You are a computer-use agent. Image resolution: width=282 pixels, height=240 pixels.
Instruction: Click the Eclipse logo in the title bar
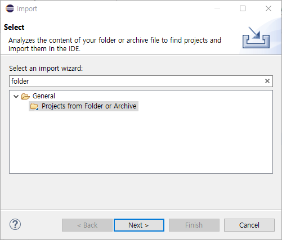[10, 8]
